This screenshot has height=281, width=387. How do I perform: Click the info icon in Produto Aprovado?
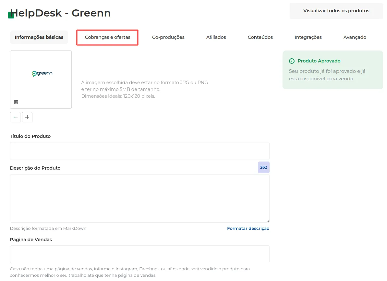(x=292, y=61)
